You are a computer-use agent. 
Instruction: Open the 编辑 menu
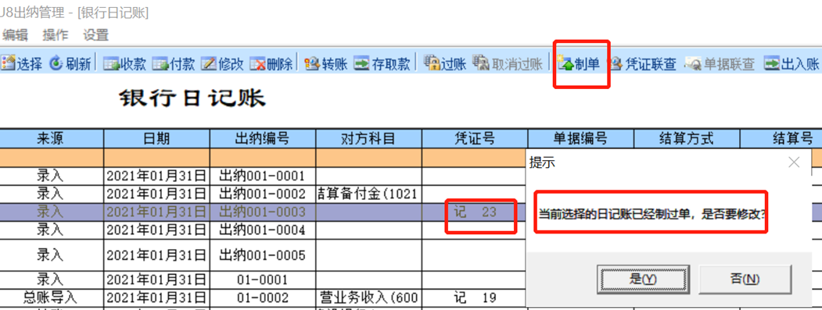pyautogui.click(x=15, y=35)
